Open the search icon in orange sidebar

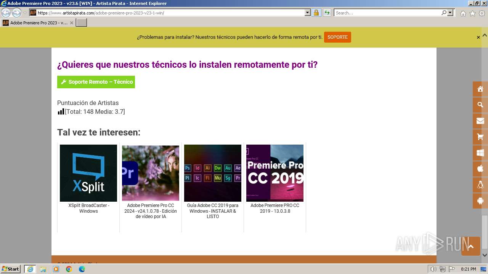click(x=480, y=105)
